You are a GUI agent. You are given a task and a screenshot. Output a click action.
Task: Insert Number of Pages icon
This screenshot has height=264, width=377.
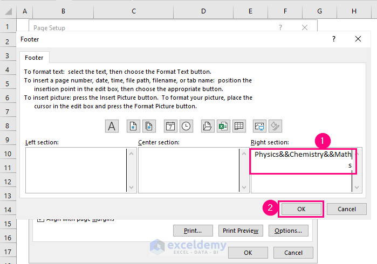(x=149, y=126)
